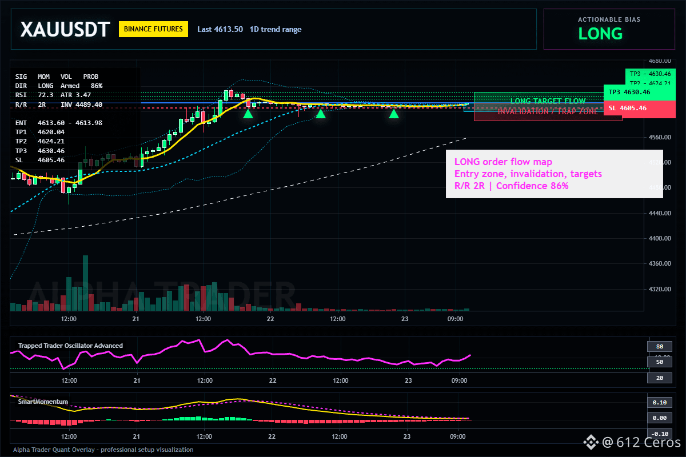
Task: Click the 0.10 level label on SmartMomentum
Action: 659,403
